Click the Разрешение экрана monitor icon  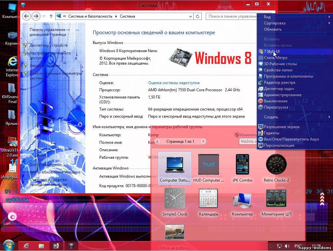tap(261, 127)
